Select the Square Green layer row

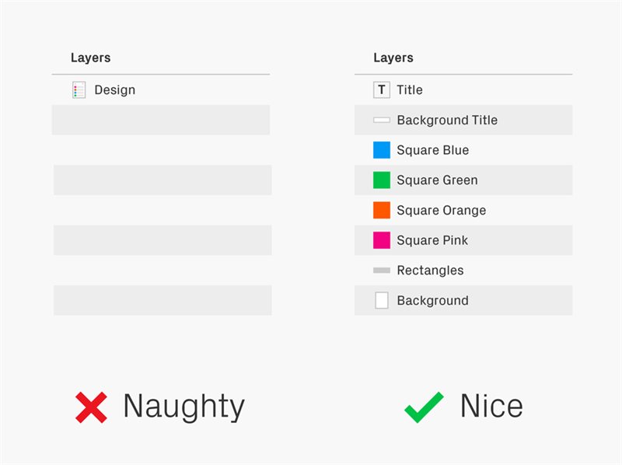click(x=463, y=180)
